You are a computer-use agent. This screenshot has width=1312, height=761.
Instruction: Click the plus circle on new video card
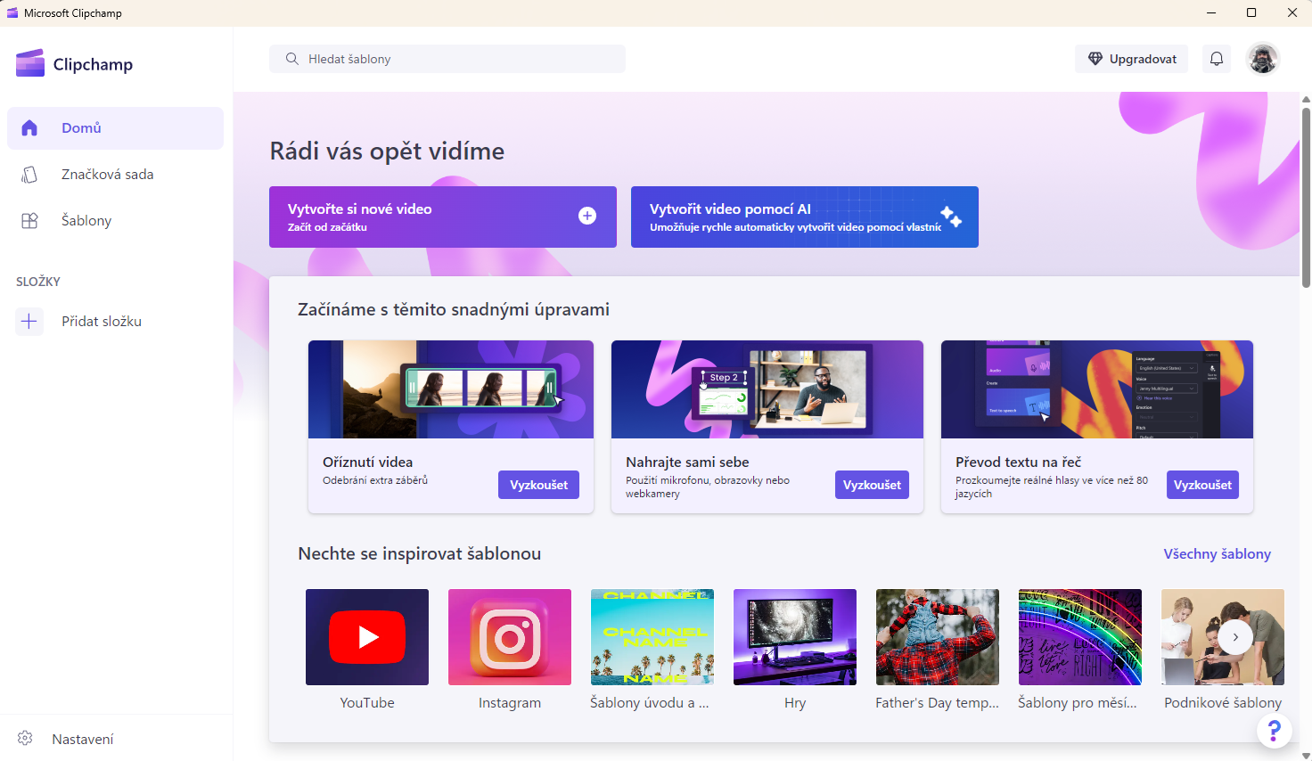[587, 216]
